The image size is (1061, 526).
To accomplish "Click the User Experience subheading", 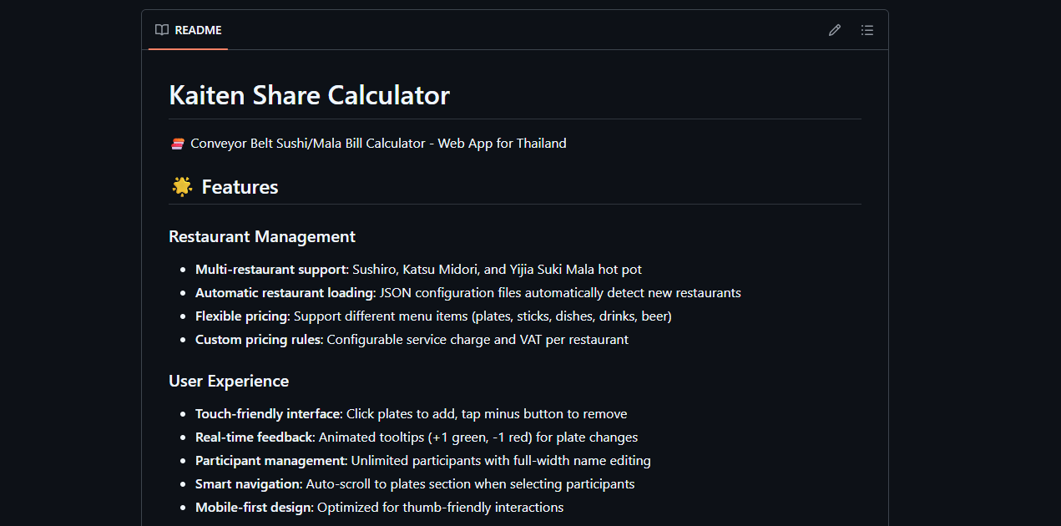I will pos(229,381).
